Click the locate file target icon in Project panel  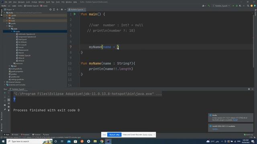(x=50, y=10)
